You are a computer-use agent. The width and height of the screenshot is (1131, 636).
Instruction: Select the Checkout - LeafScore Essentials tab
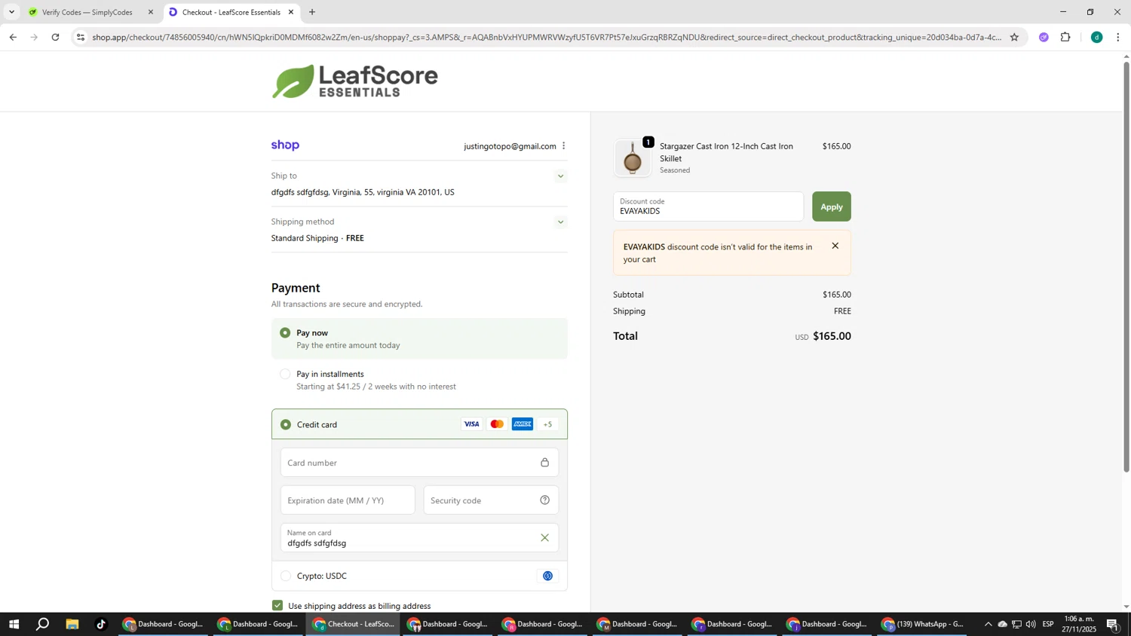tap(230, 13)
